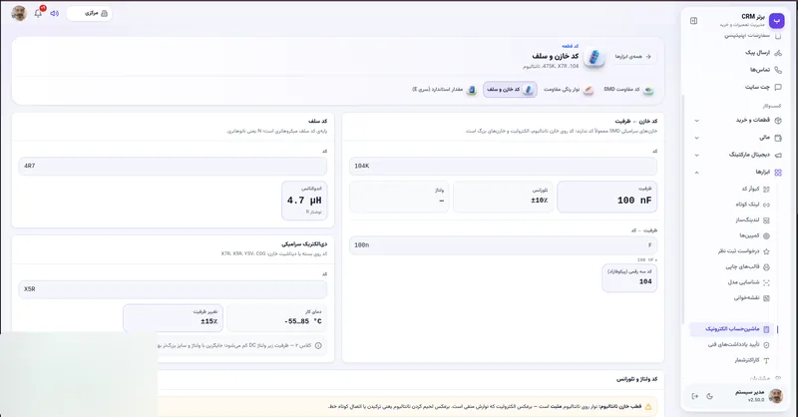Screen dimensions: 798x417
Task: Click the parts and purchase box icon
Action: (778, 120)
